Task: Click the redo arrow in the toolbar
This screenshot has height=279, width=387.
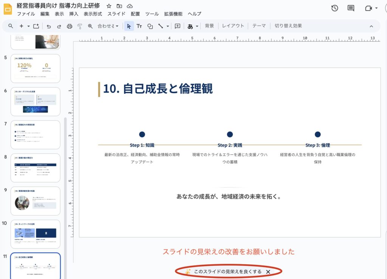Action: point(59,26)
